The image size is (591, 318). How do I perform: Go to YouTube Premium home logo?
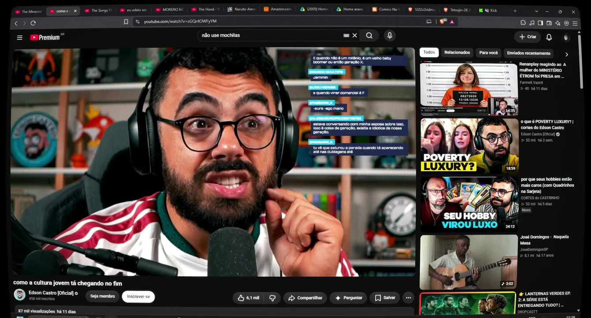tap(45, 38)
